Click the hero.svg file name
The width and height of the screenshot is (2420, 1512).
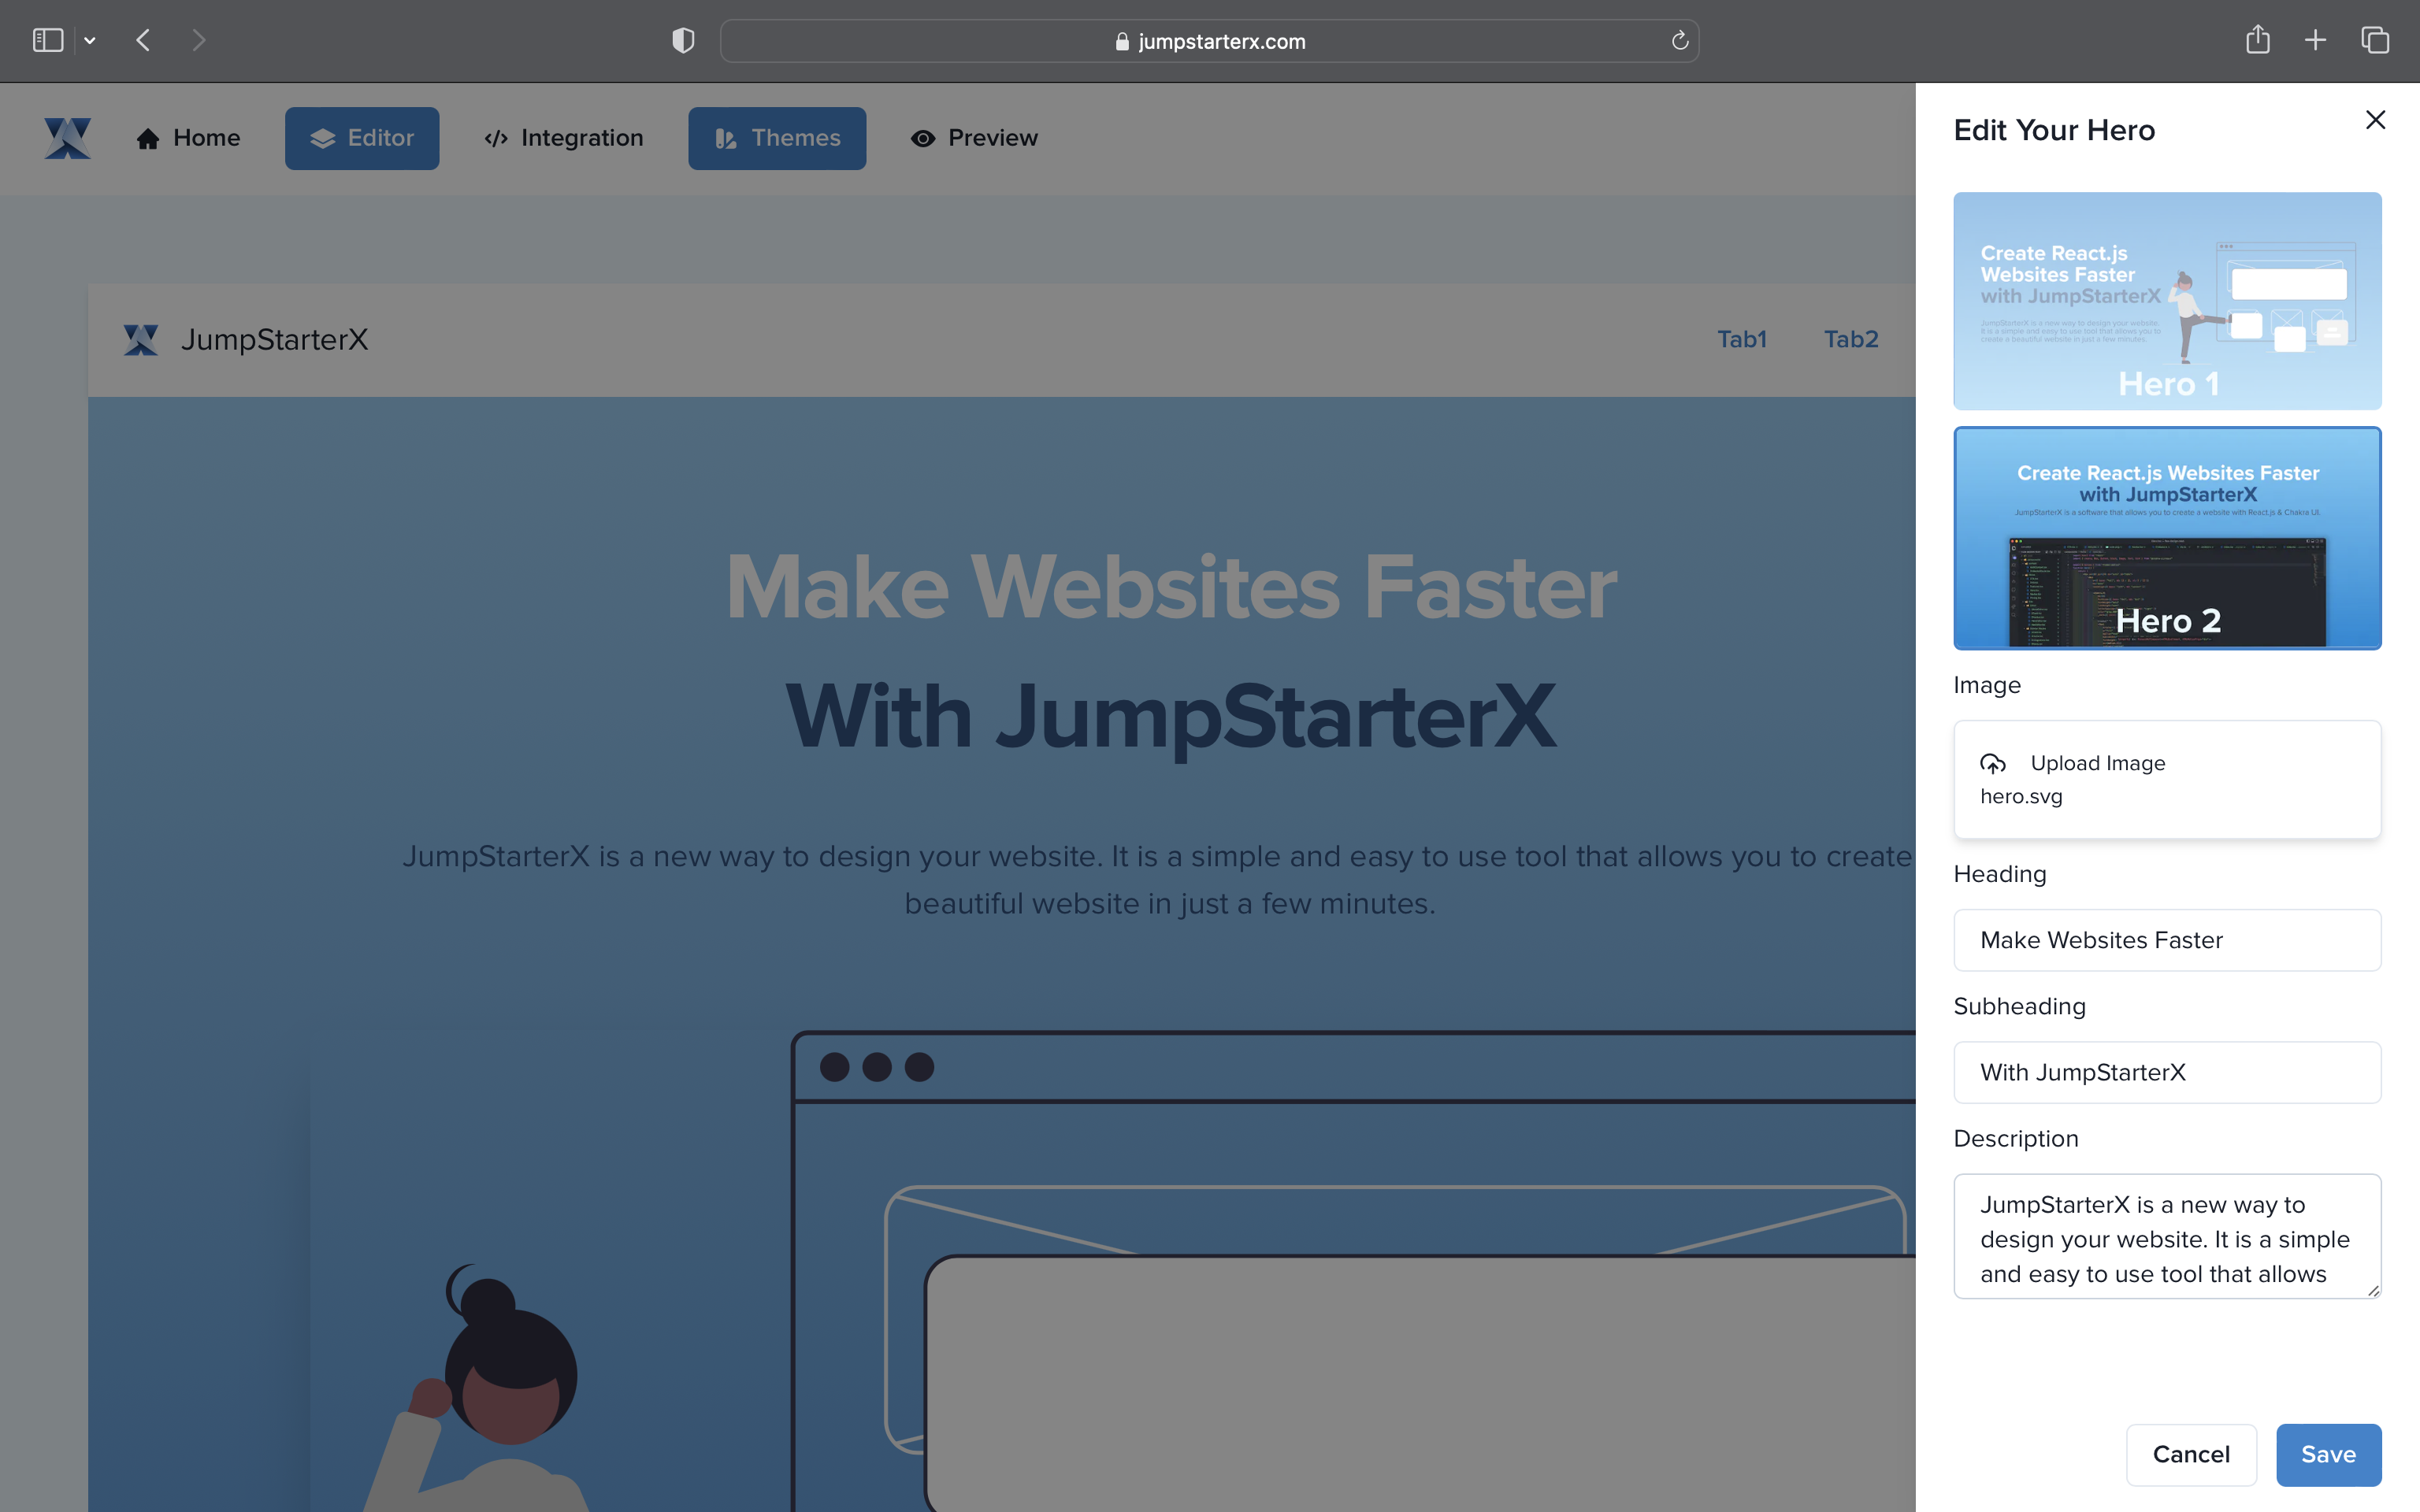point(2021,796)
